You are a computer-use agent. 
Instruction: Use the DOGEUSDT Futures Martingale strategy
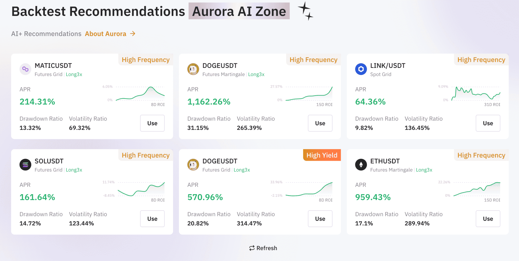(320, 123)
